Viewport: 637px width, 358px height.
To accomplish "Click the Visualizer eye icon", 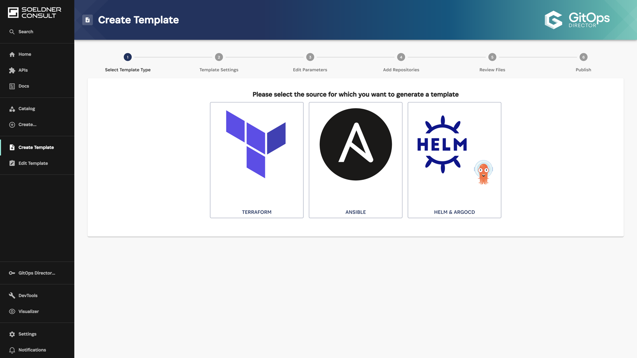I will 12,312.
